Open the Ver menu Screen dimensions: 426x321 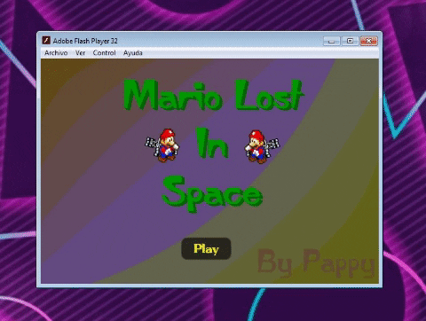[80, 53]
